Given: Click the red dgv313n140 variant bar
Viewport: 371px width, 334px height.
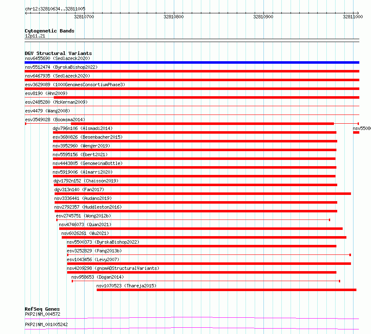Looking at the screenshot, I should 203,194.
